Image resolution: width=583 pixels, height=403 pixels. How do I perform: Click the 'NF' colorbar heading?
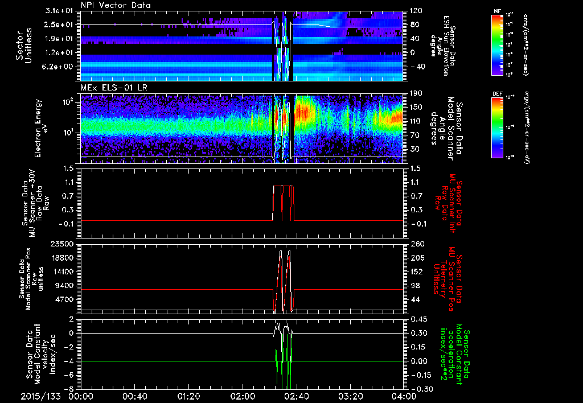click(497, 11)
